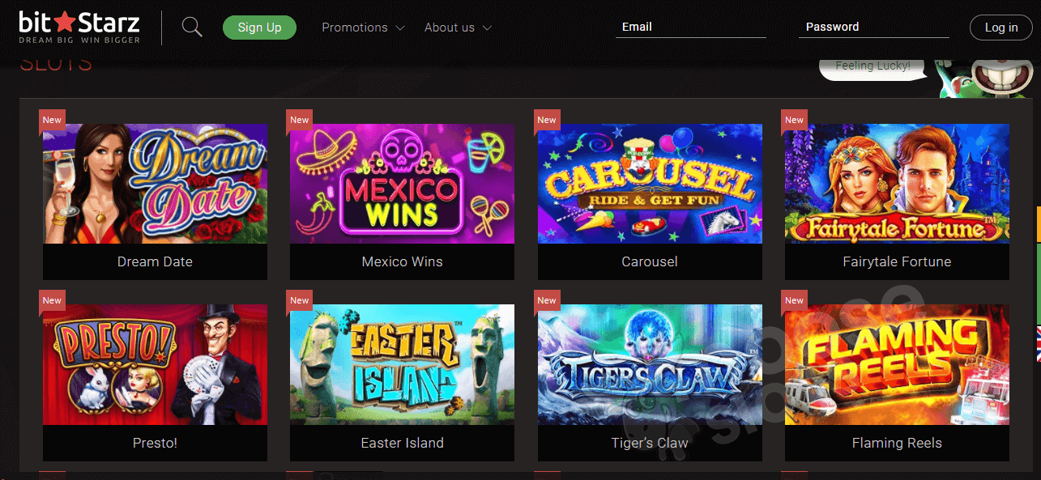
Task: Click the green Sign Up button
Action: 260,28
